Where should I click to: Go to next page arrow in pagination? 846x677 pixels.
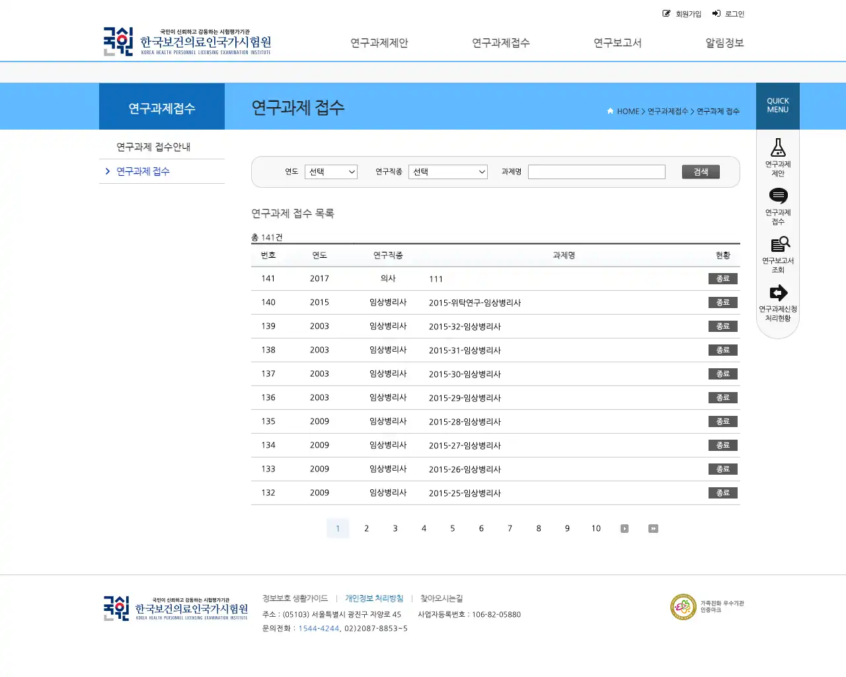(625, 528)
